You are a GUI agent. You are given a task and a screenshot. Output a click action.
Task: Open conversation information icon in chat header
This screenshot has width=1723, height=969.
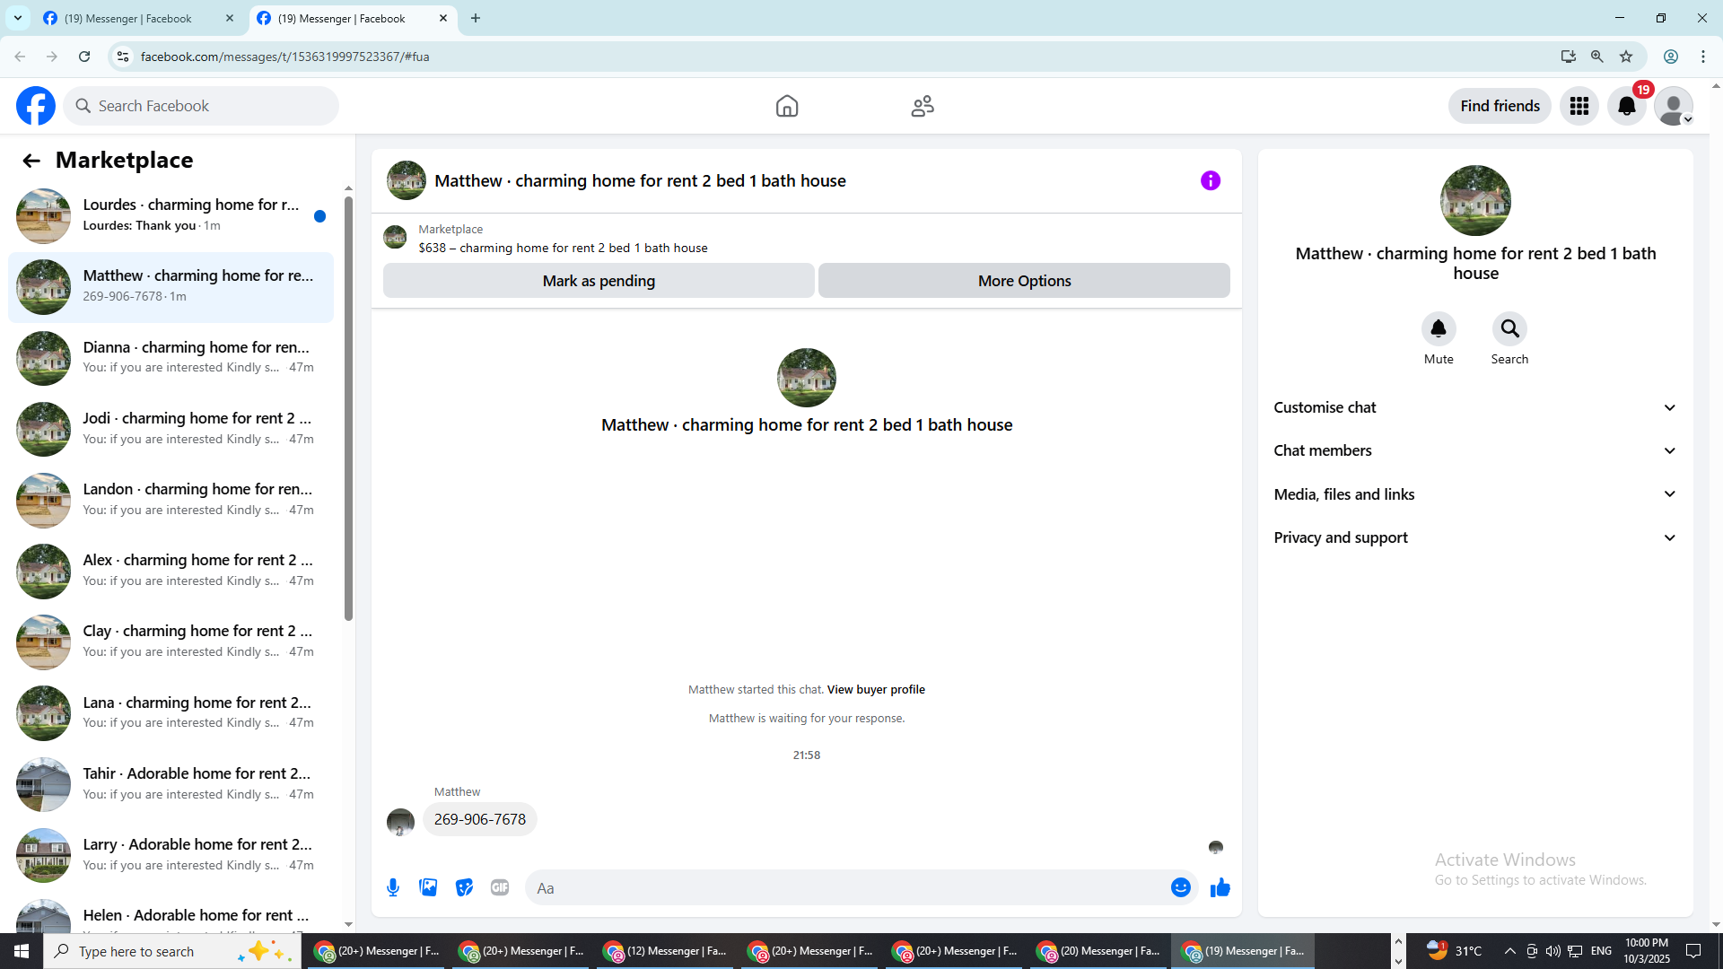click(1211, 180)
